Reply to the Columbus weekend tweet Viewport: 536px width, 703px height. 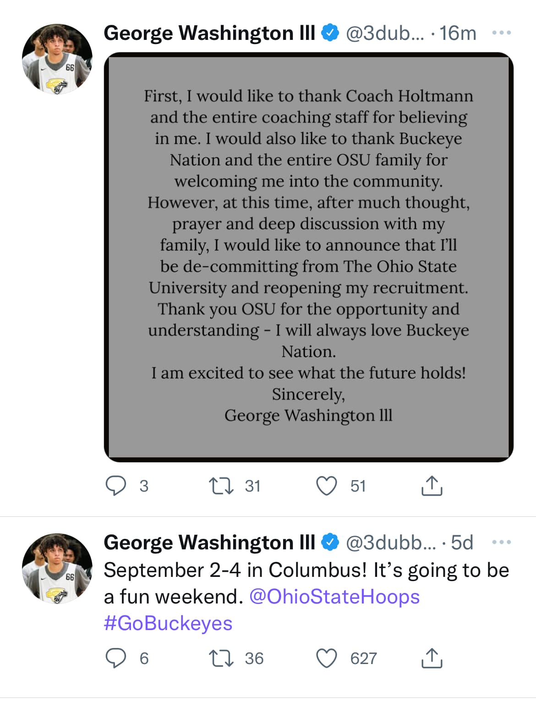coord(116,658)
